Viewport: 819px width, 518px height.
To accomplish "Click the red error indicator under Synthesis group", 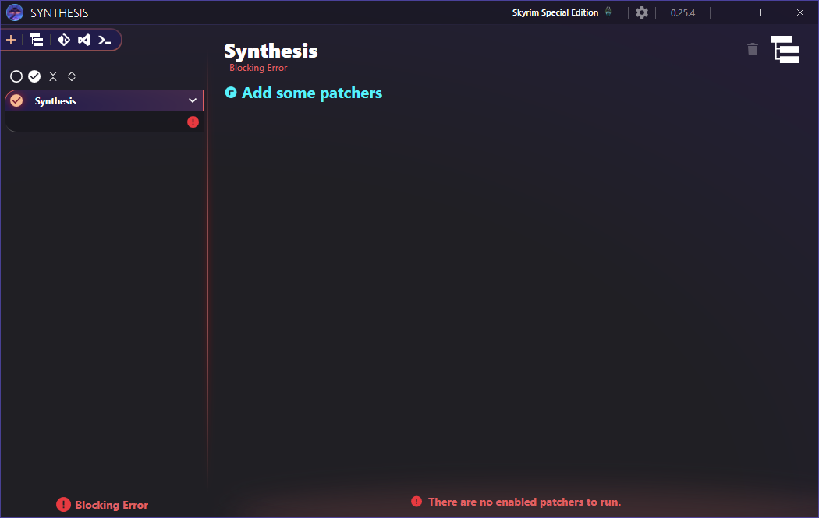I will pyautogui.click(x=193, y=122).
